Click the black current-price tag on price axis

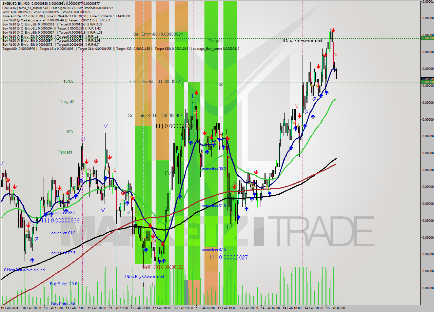click(x=427, y=78)
